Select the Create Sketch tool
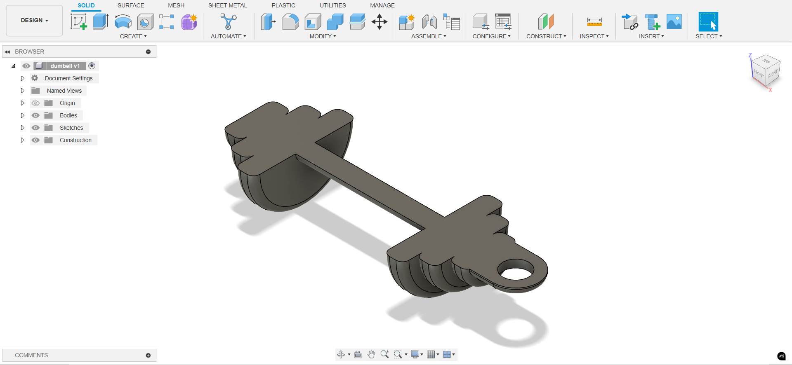792x365 pixels. [79, 22]
